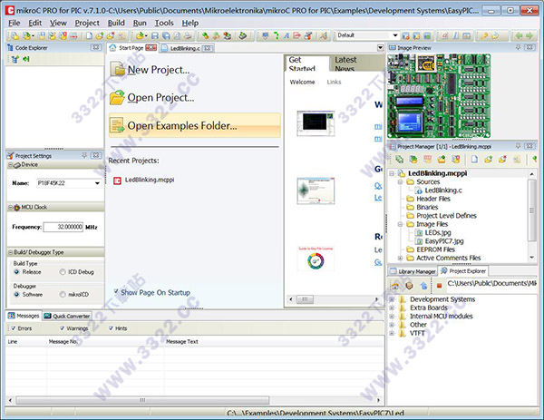Screen dimensions: 544x420
Task: Click the green icon first in Project Manager toolbar
Action: [399, 160]
